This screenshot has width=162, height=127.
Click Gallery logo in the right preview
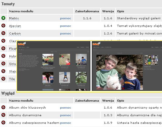[96, 44]
